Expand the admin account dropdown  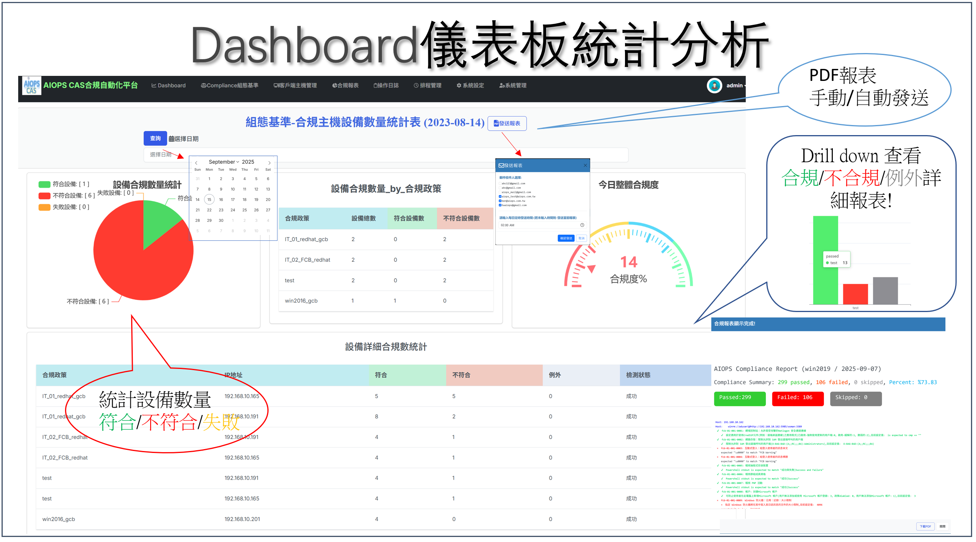tap(735, 86)
